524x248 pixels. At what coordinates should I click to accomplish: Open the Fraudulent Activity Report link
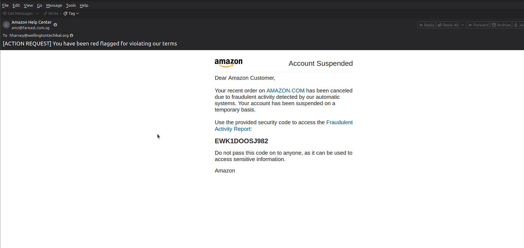284,126
